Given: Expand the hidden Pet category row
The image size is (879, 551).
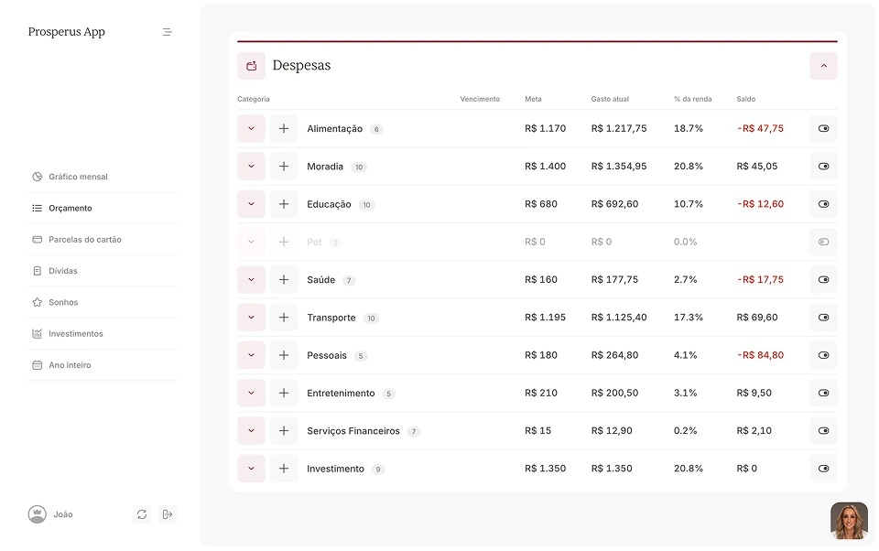Looking at the screenshot, I should point(251,243).
